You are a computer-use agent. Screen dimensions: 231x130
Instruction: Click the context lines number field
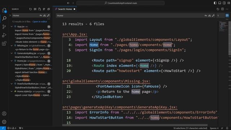pos(221,16)
